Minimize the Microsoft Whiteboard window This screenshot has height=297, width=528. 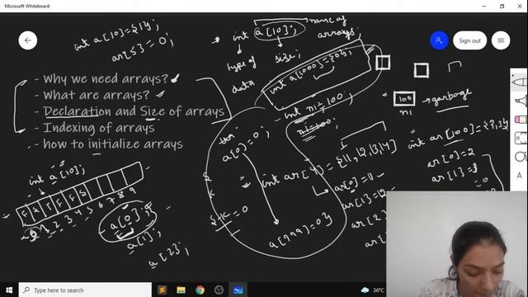pos(484,6)
